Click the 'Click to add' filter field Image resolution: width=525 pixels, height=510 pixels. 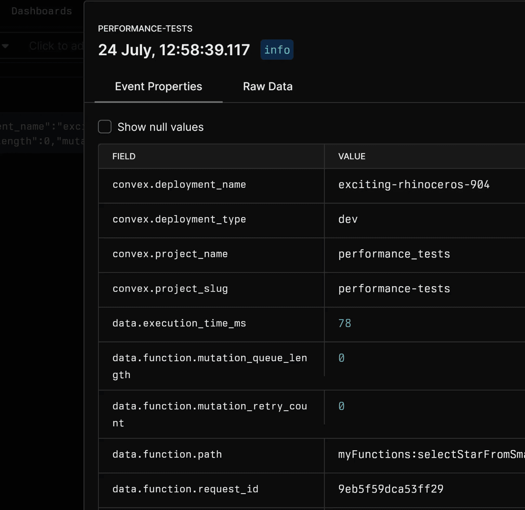tap(55, 46)
